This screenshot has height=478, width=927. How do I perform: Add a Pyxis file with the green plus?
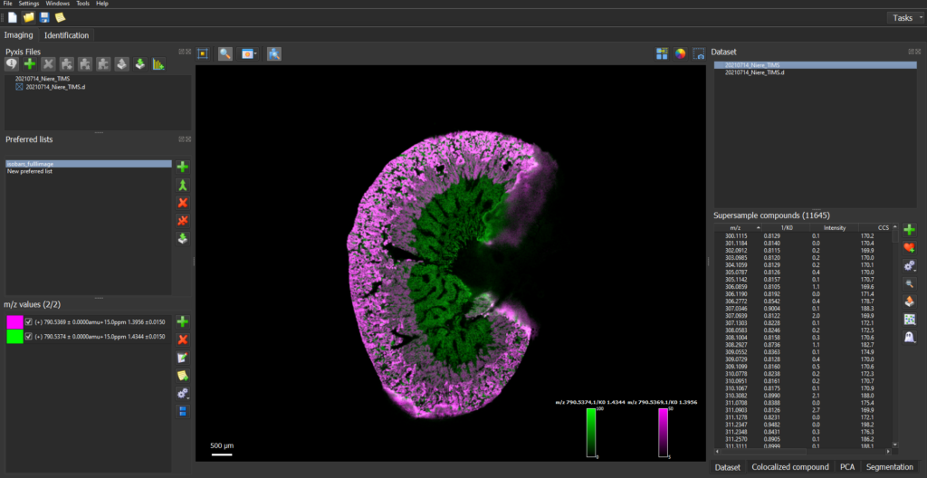coord(30,64)
